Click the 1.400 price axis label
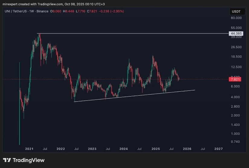 235,125
